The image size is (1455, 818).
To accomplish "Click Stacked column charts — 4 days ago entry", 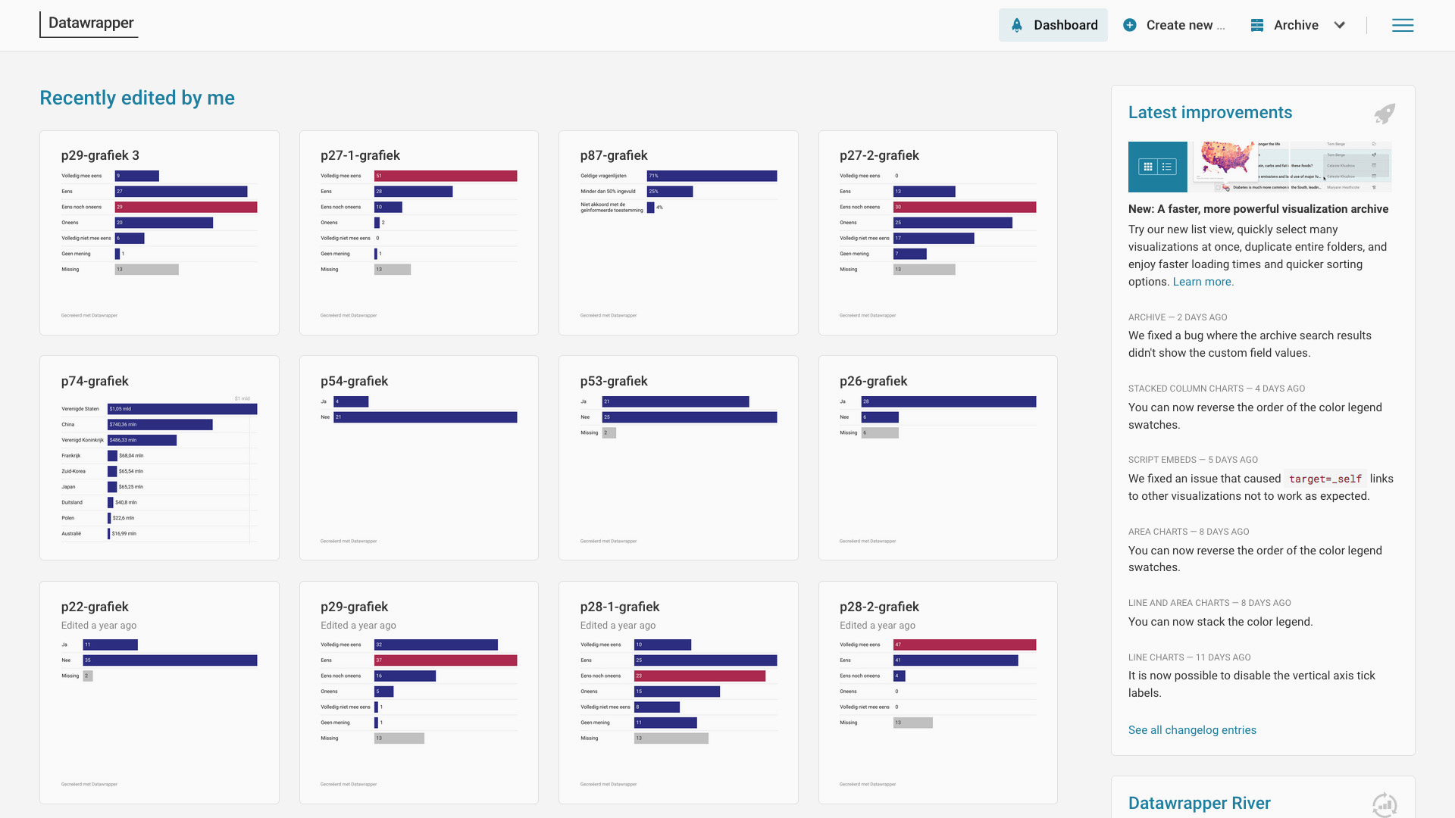I will click(1216, 389).
